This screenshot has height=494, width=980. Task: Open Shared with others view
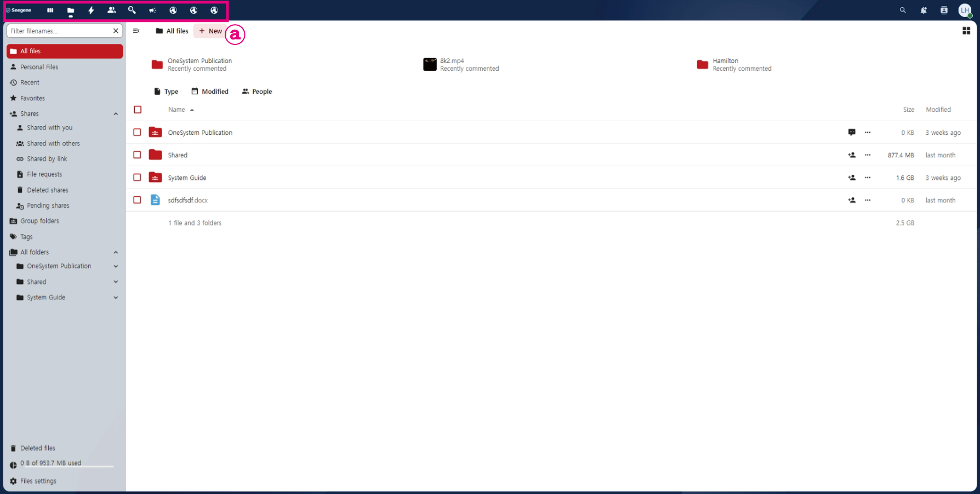(53, 144)
